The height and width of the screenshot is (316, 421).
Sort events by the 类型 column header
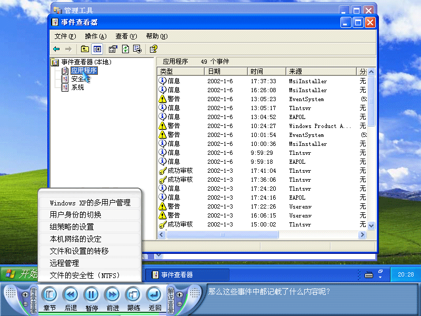click(x=181, y=72)
